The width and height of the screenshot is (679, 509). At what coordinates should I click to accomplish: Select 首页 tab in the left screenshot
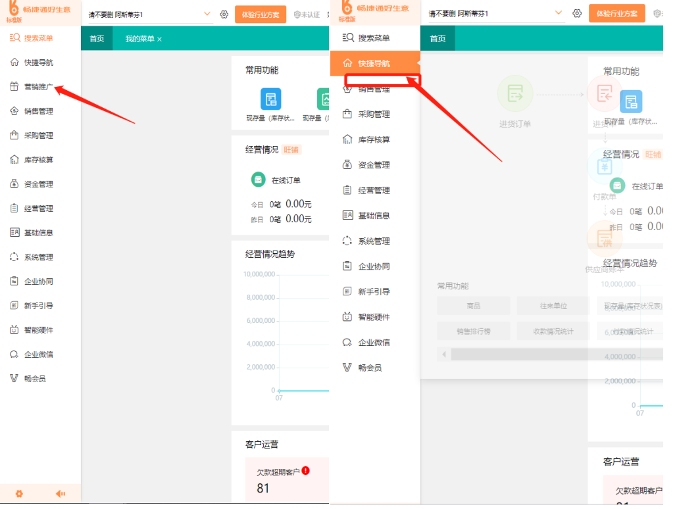pyautogui.click(x=97, y=39)
